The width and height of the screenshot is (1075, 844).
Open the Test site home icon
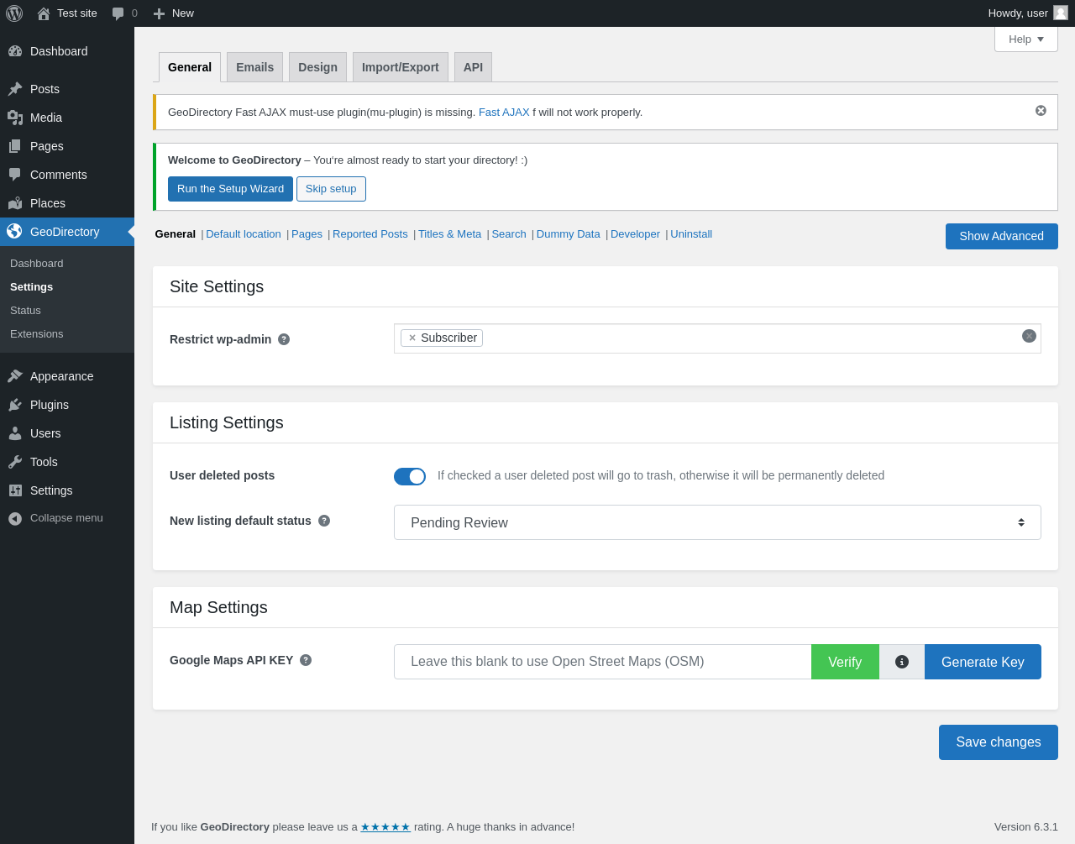[44, 13]
